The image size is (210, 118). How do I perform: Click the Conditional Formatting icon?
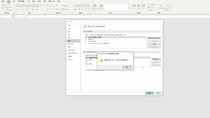(95, 6)
